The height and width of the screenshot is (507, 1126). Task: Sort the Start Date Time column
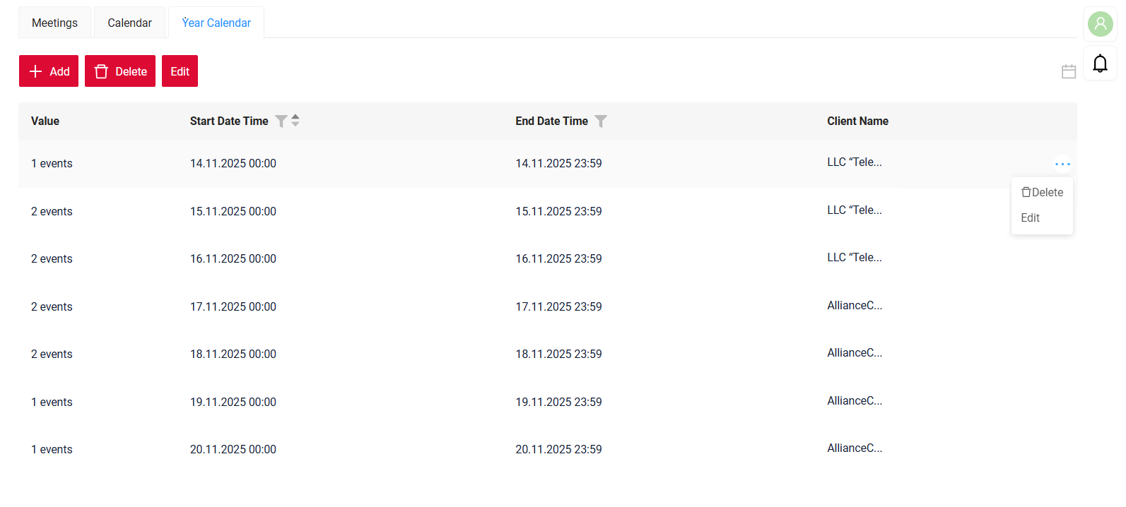click(295, 121)
